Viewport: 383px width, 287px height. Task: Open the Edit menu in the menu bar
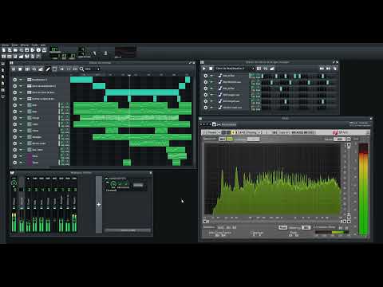[14, 45]
